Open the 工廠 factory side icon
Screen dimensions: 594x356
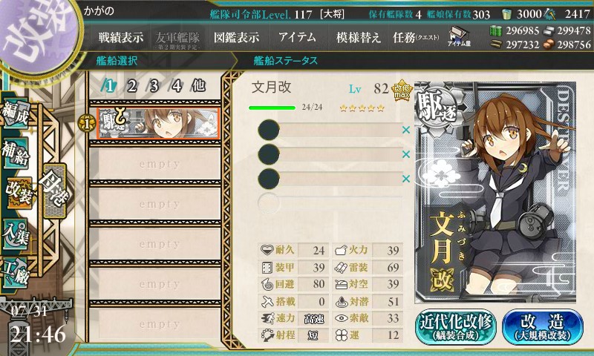coord(16,272)
